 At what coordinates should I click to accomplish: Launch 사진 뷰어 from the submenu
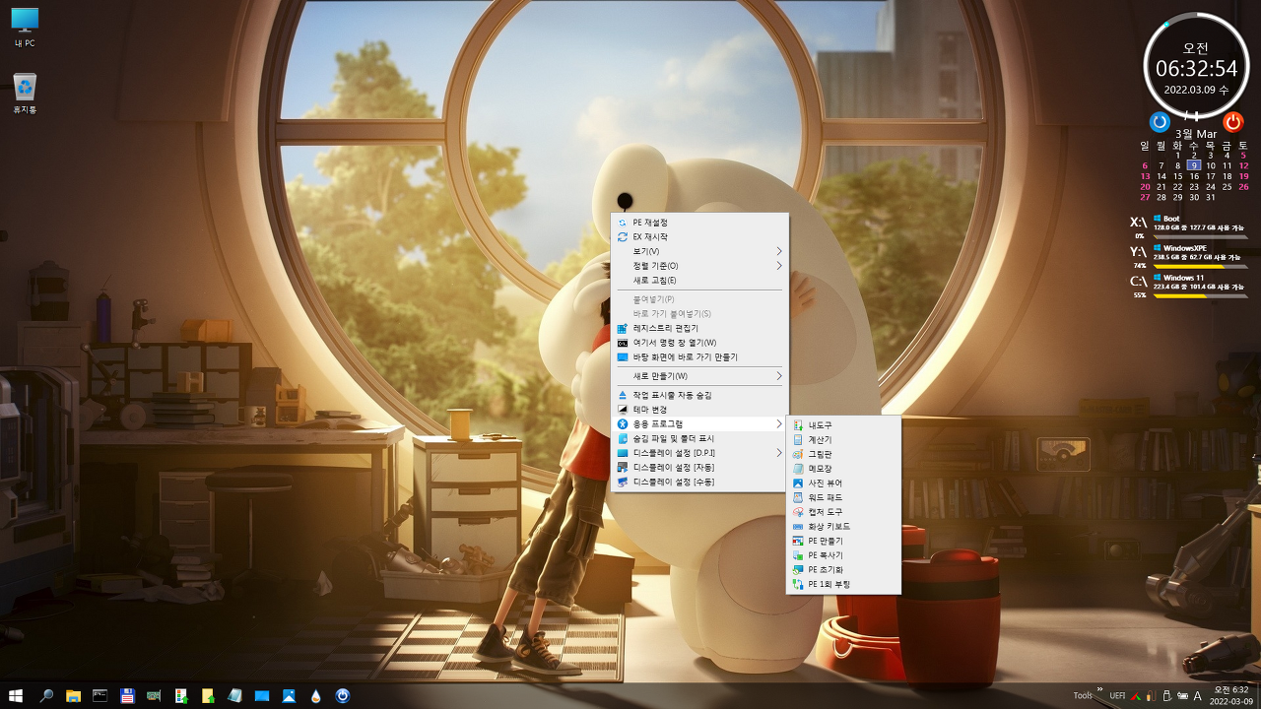tap(843, 483)
